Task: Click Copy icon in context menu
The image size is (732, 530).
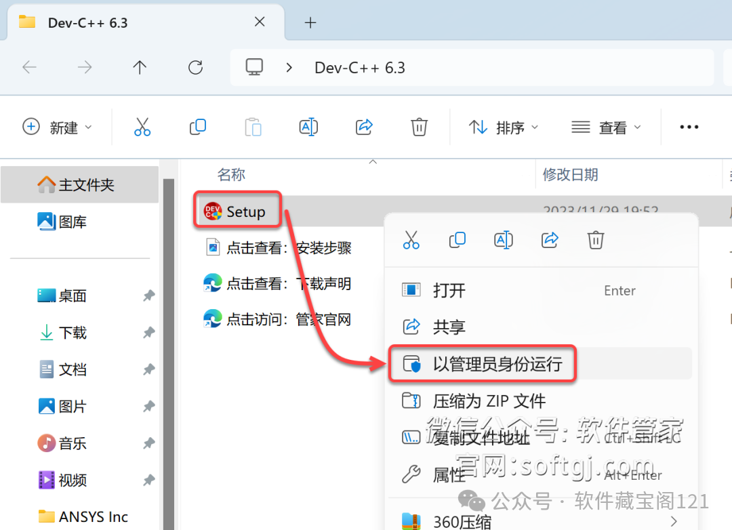Action: pyautogui.click(x=457, y=240)
